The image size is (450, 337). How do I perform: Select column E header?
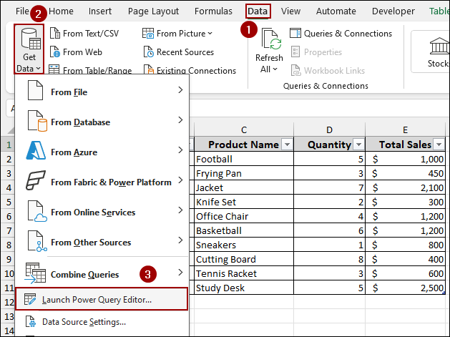(x=405, y=130)
